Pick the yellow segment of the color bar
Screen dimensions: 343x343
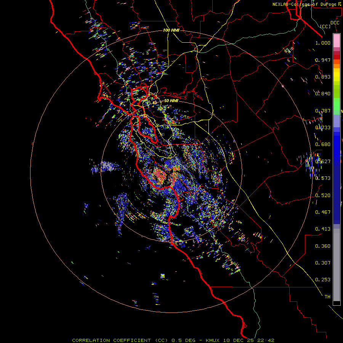point(337,75)
